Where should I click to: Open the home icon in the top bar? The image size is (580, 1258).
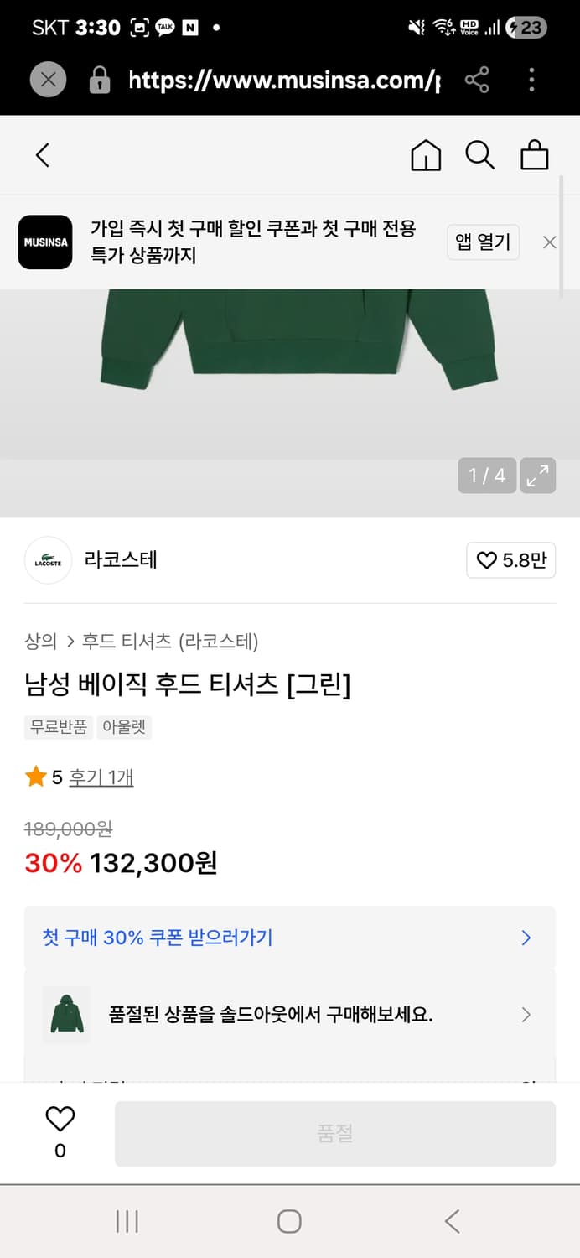point(426,155)
